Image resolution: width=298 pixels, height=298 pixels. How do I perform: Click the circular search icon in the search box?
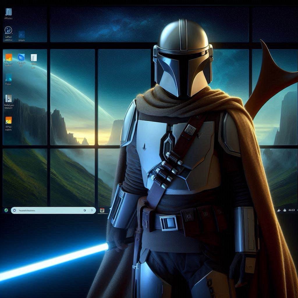[15, 210]
